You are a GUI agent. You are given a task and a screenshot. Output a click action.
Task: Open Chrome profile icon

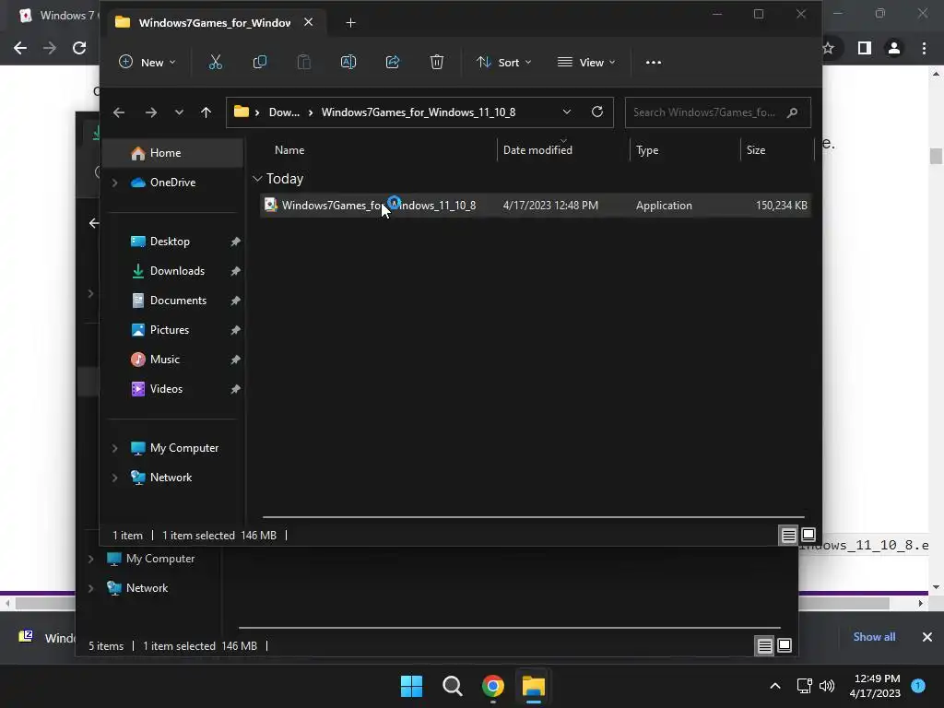point(894,48)
